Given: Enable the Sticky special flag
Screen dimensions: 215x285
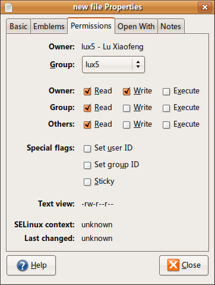Looking at the screenshot, I should [x=87, y=182].
